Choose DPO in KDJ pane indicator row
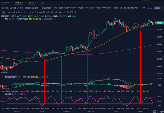The height and width of the screenshot is (113, 164). [144, 109]
